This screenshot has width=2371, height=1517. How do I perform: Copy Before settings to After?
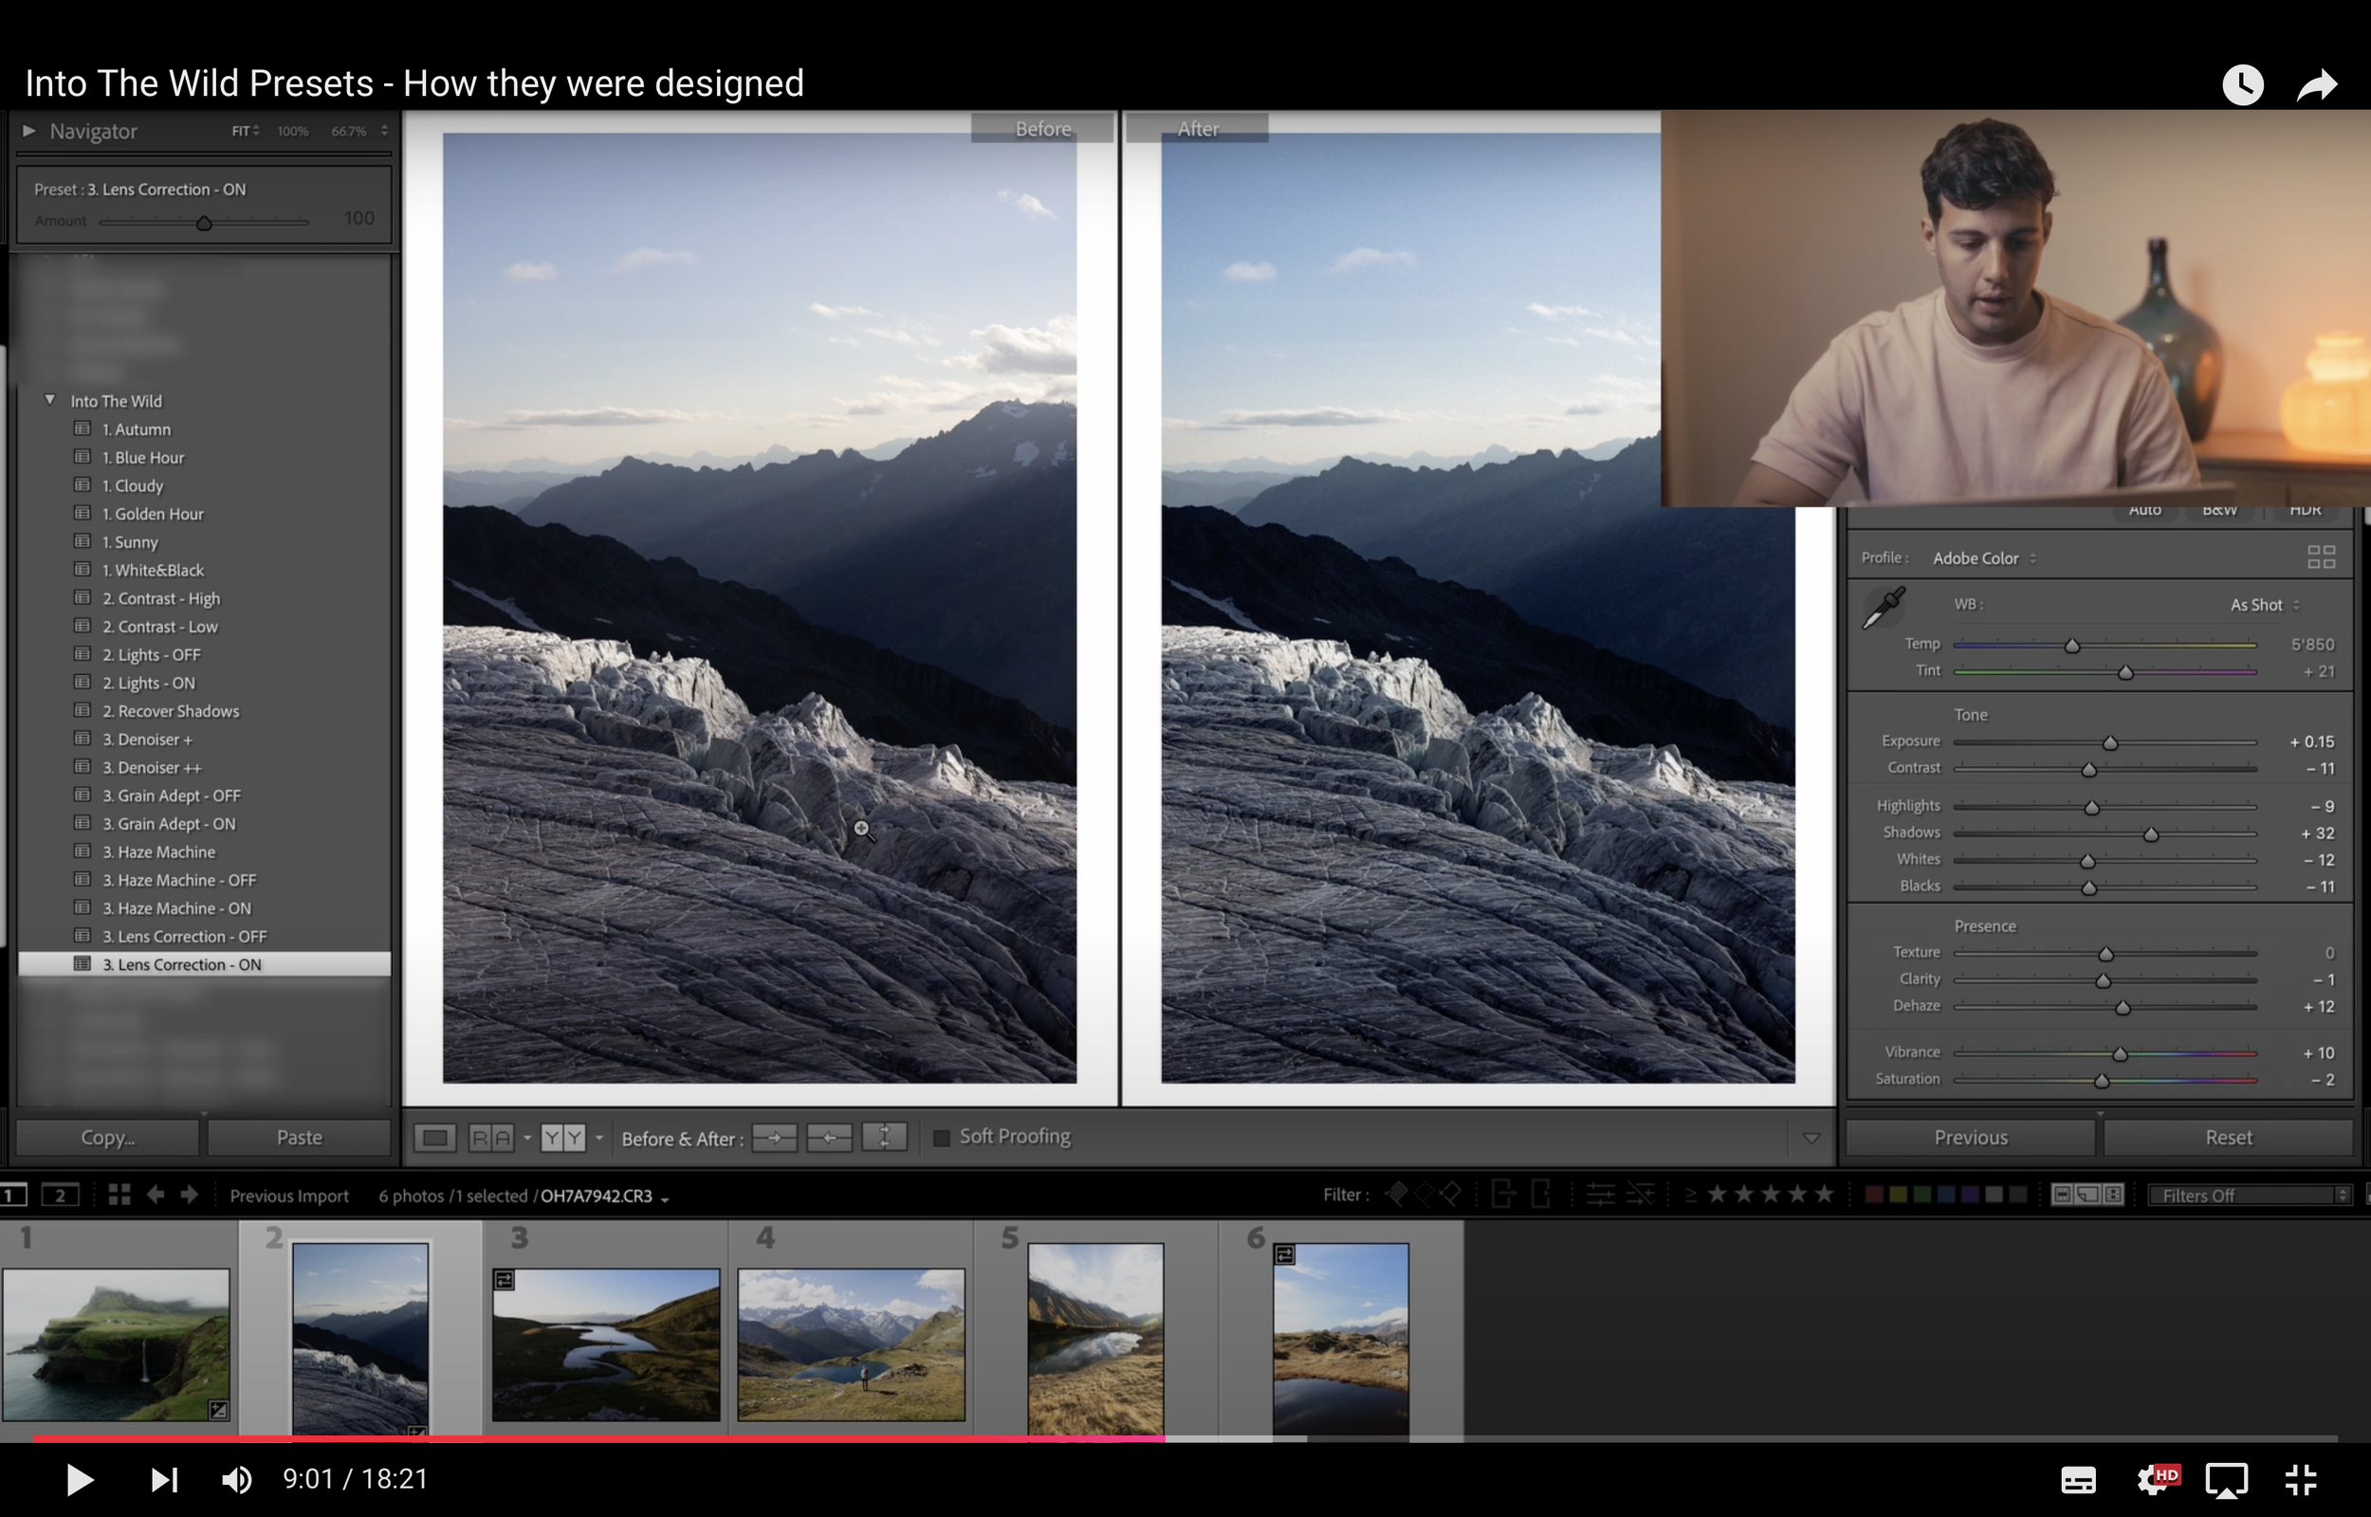774,1138
